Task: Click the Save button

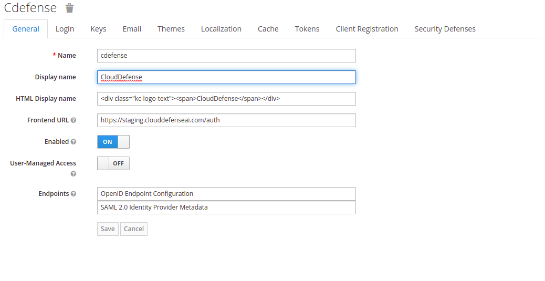Action: pos(108,229)
